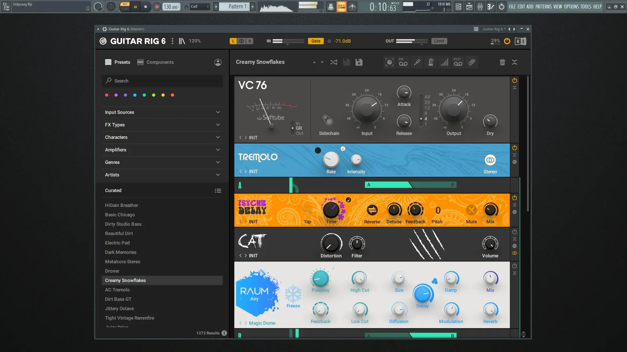This screenshot has width=627, height=352.
Task: Click the Freeze snowflake in Raum
Action: coord(293,294)
